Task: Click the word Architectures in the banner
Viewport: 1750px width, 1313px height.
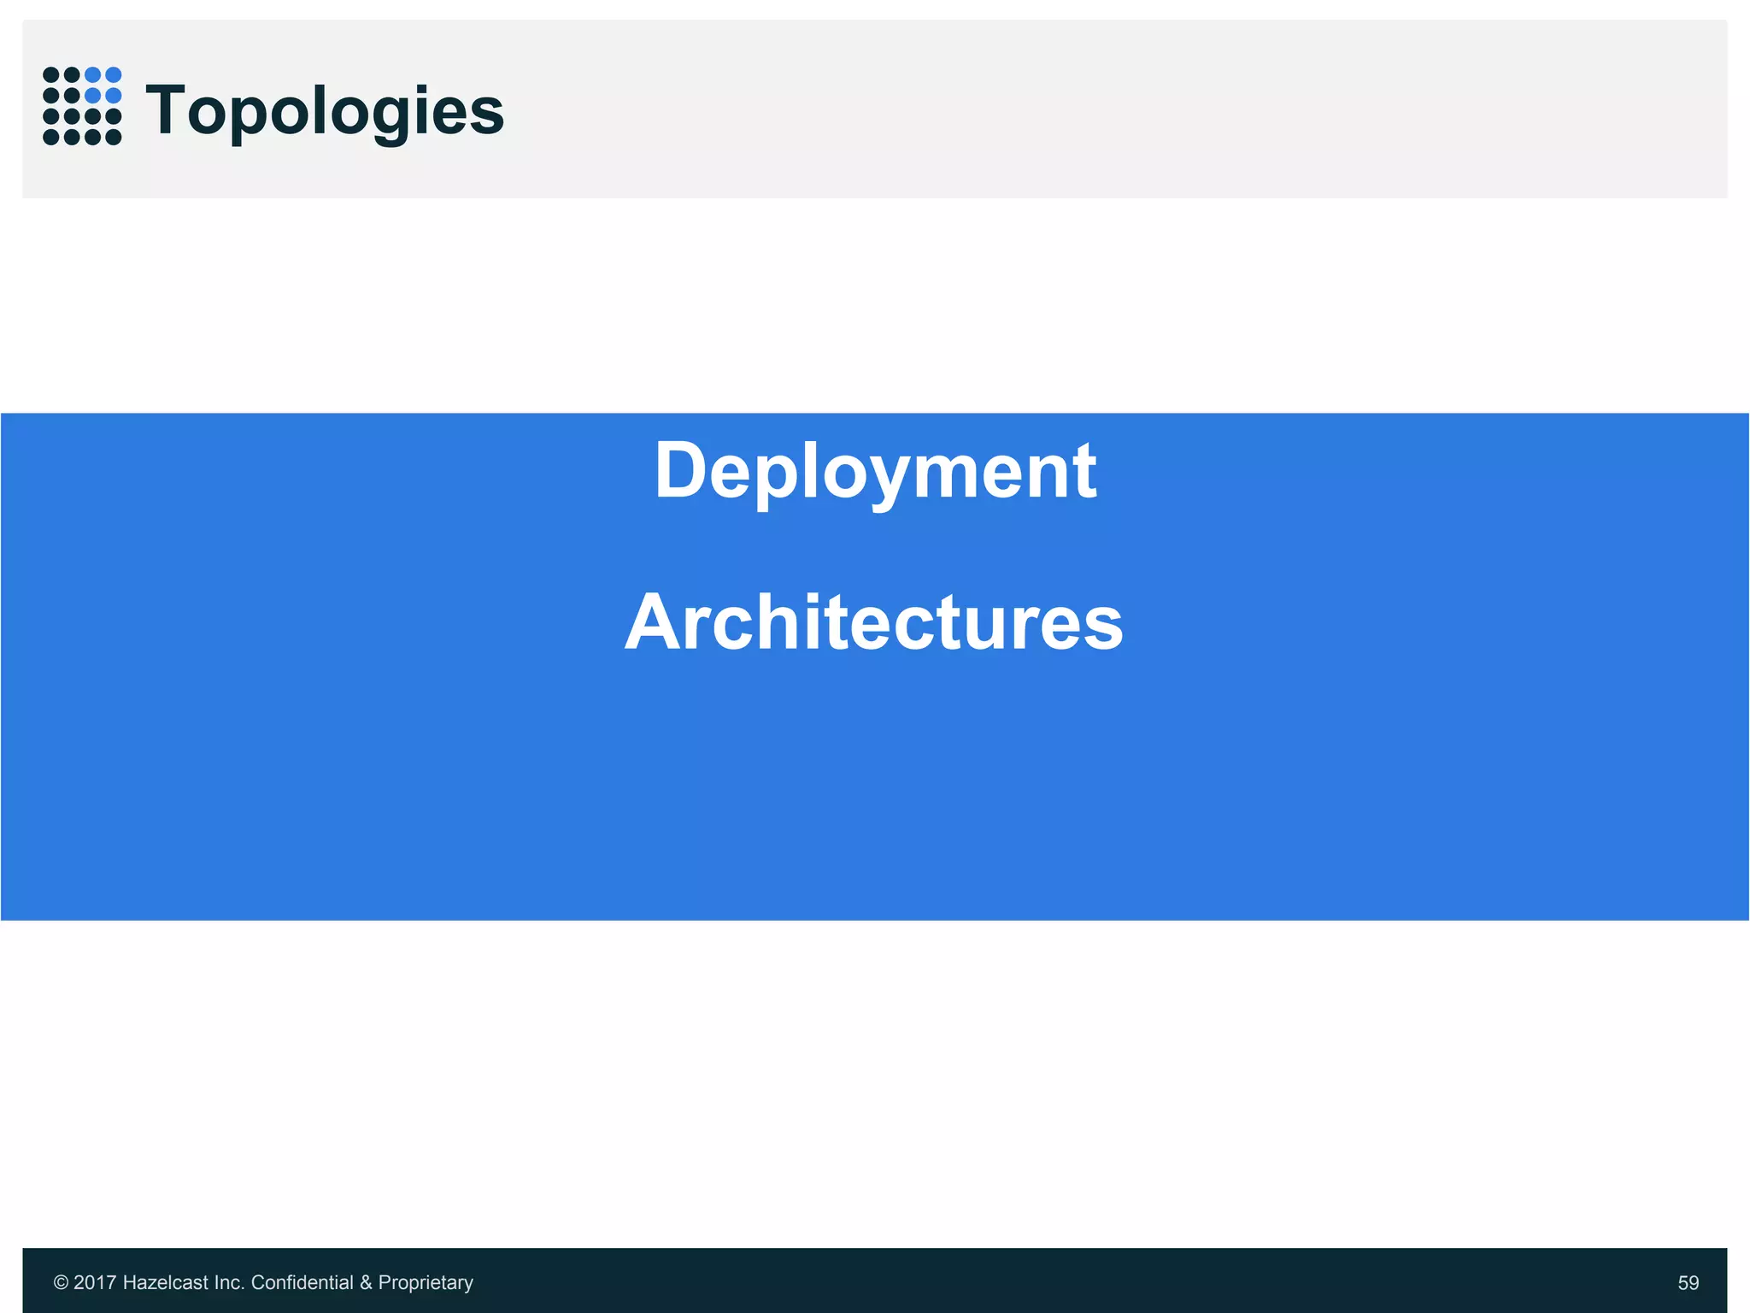Action: coord(874,622)
